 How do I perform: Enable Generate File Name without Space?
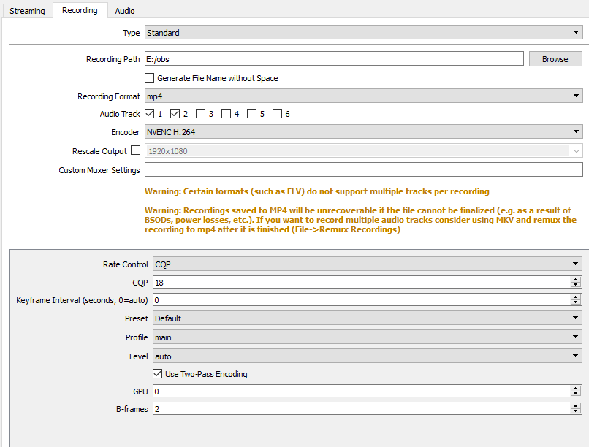(x=150, y=78)
